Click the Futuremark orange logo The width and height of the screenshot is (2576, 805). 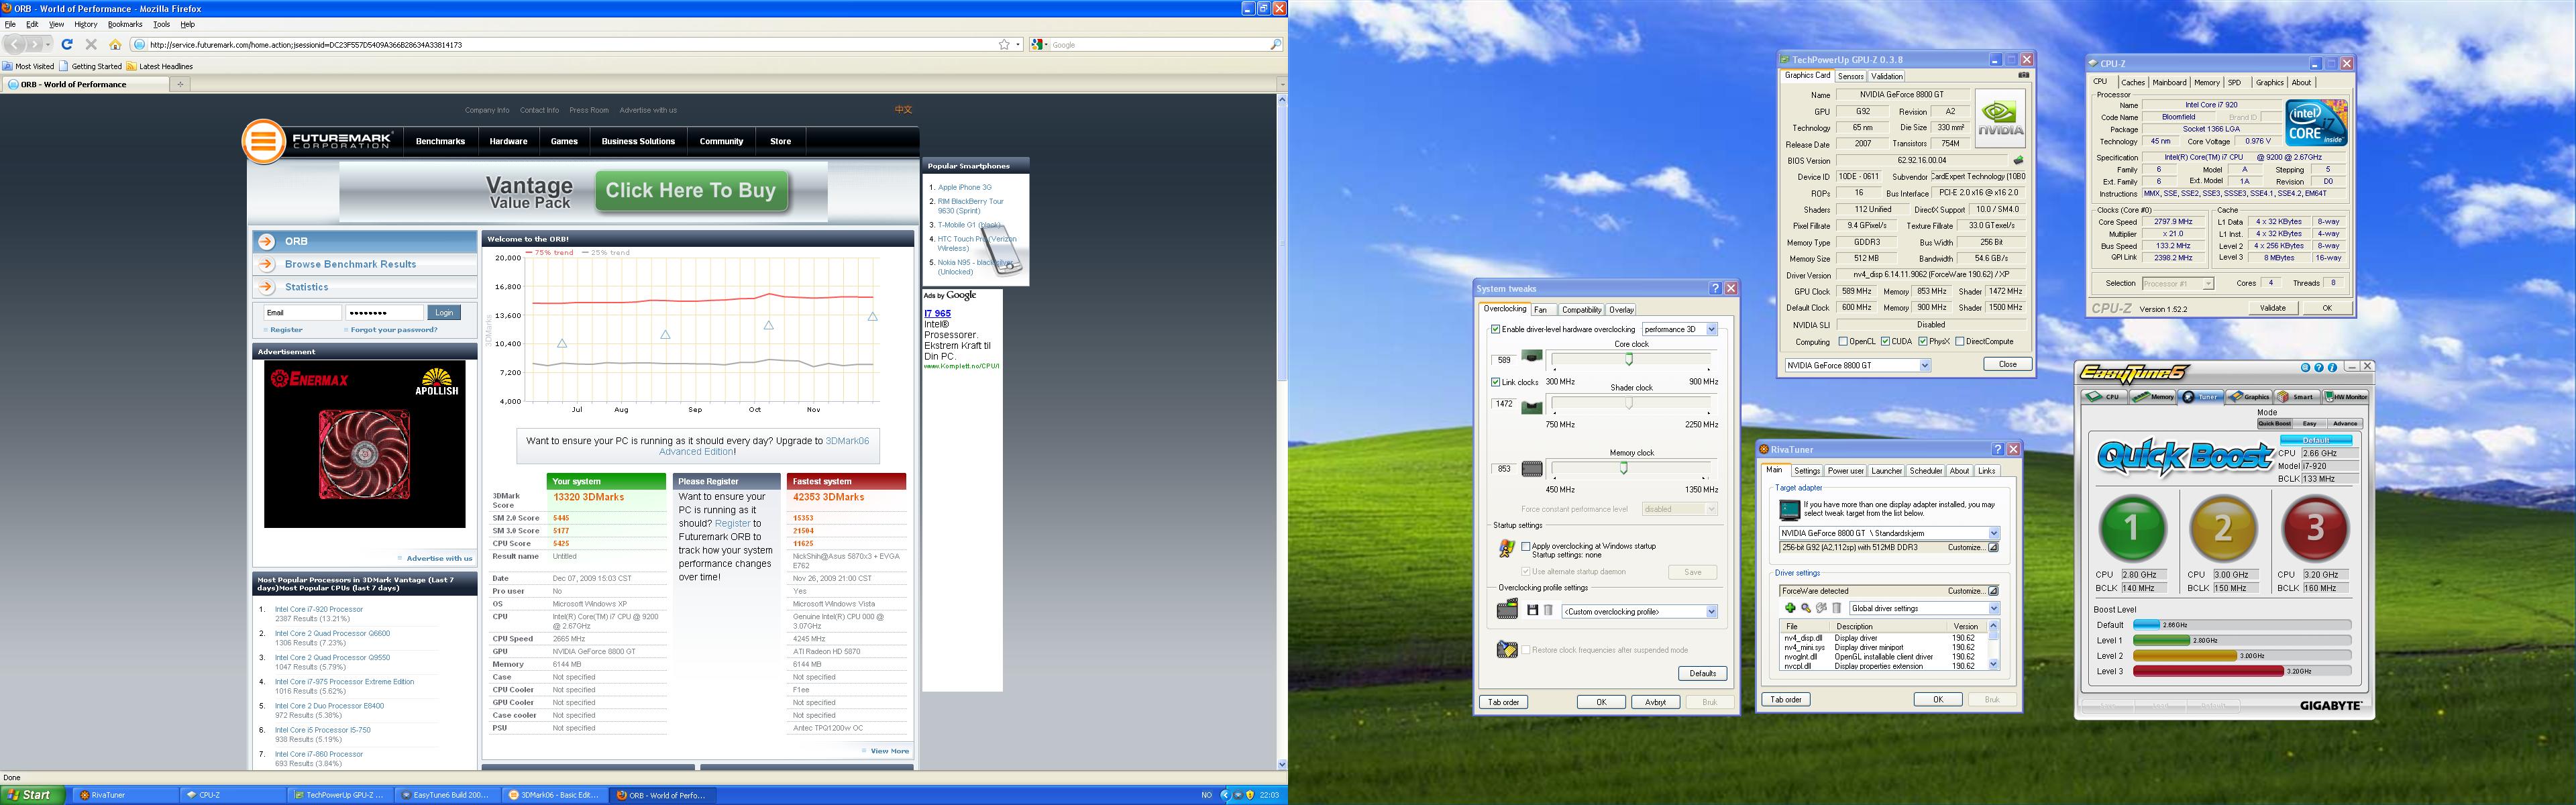264,141
